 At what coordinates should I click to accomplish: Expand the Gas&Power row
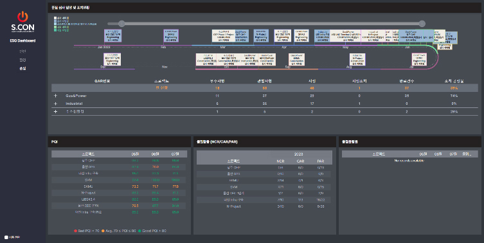(55, 96)
